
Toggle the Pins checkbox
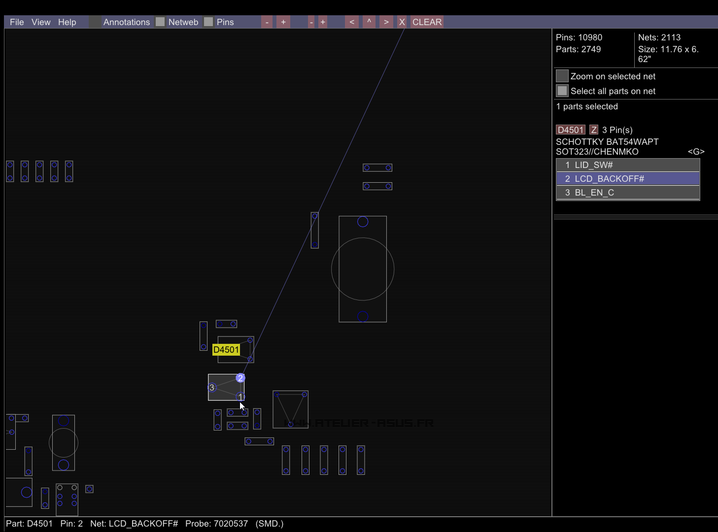click(208, 22)
